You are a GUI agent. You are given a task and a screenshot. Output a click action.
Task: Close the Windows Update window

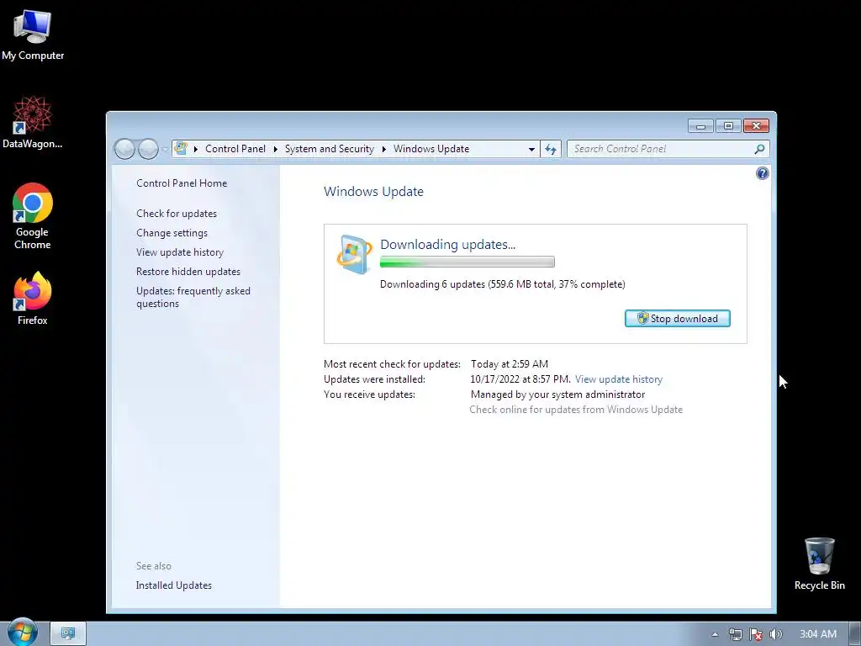[x=756, y=126]
